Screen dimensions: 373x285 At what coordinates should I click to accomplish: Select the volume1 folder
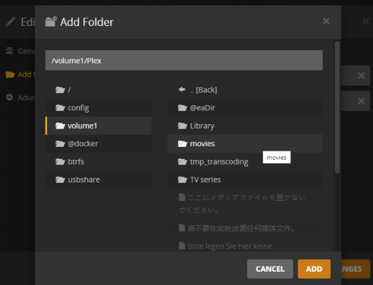coord(99,125)
